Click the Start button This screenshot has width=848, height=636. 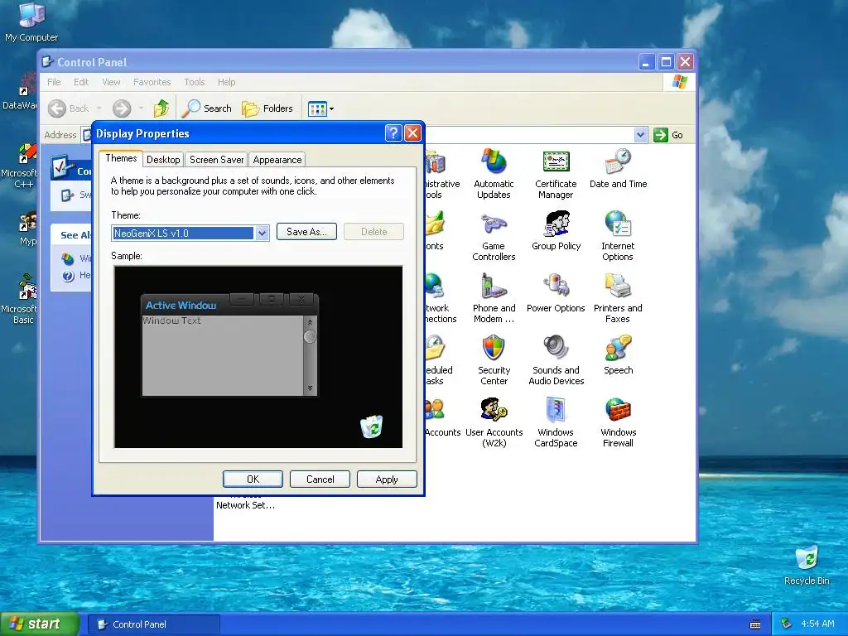(40, 624)
